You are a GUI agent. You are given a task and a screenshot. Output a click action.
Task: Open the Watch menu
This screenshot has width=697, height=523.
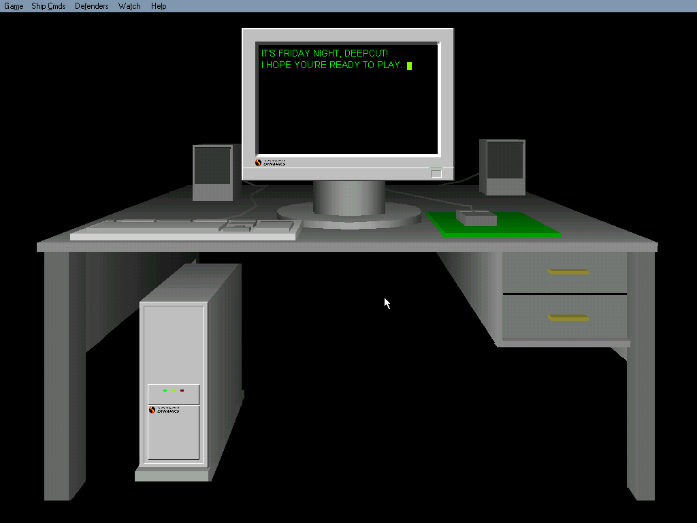(x=129, y=6)
